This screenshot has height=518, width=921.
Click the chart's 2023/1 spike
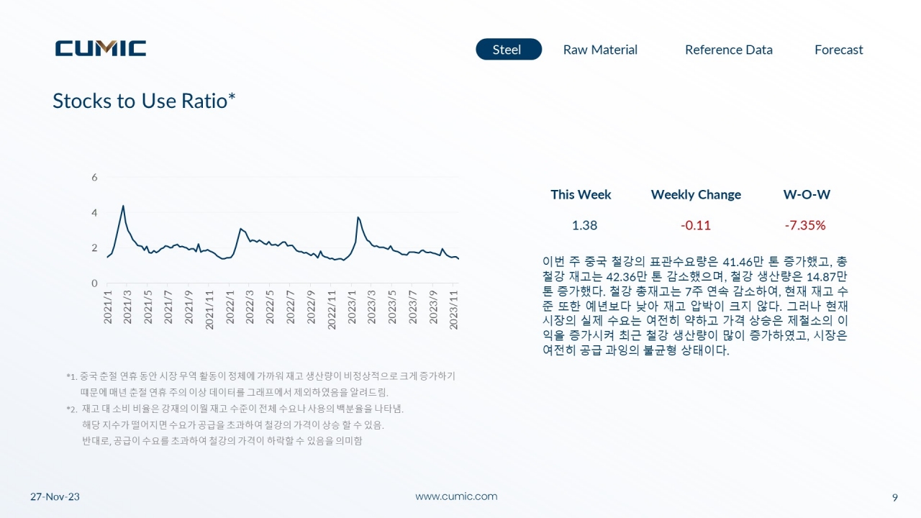[x=358, y=217]
